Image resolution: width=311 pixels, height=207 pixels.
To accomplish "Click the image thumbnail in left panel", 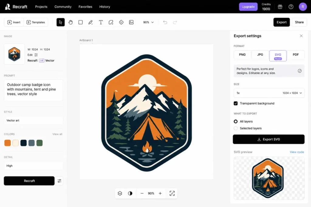I will pos(14,54).
